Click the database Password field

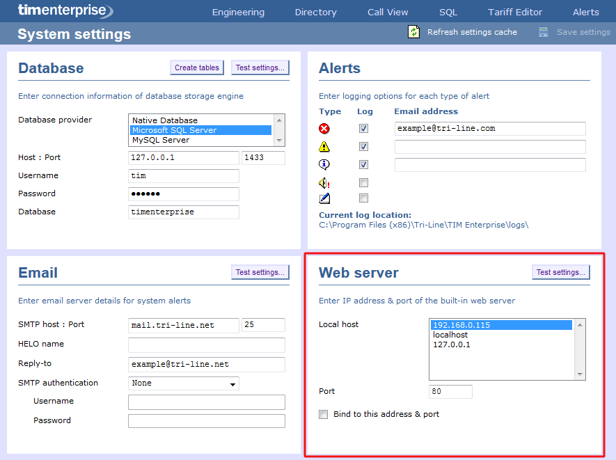click(184, 193)
